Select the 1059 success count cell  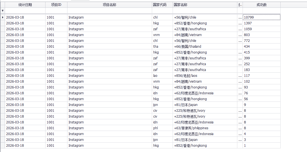(261, 29)
